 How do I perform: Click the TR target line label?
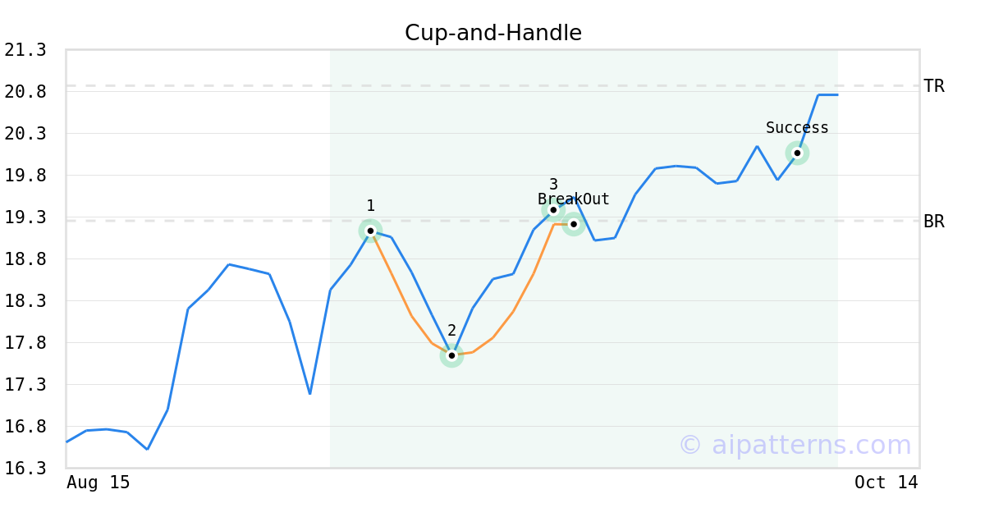point(934,86)
